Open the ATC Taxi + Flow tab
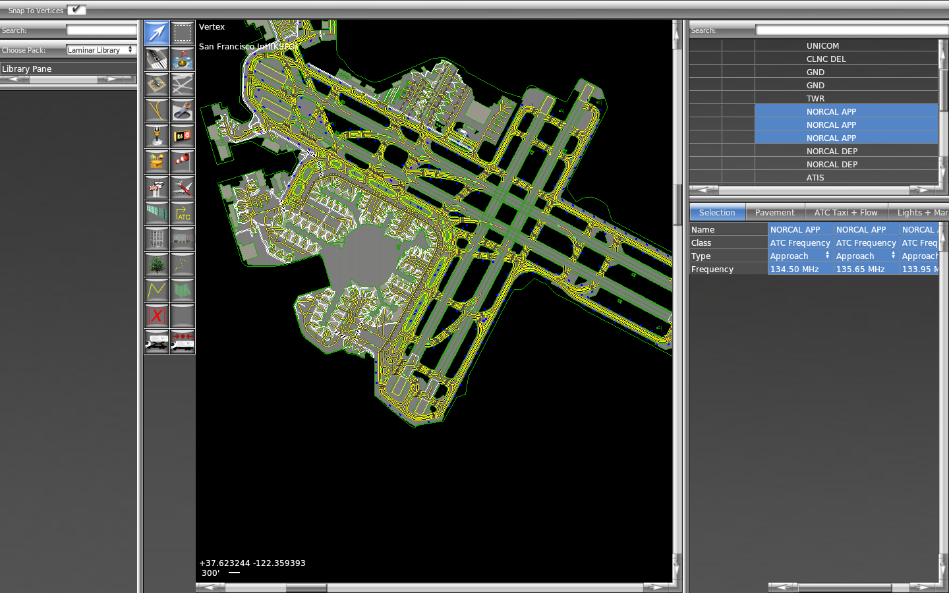Viewport: 949px width, 593px height. [846, 212]
